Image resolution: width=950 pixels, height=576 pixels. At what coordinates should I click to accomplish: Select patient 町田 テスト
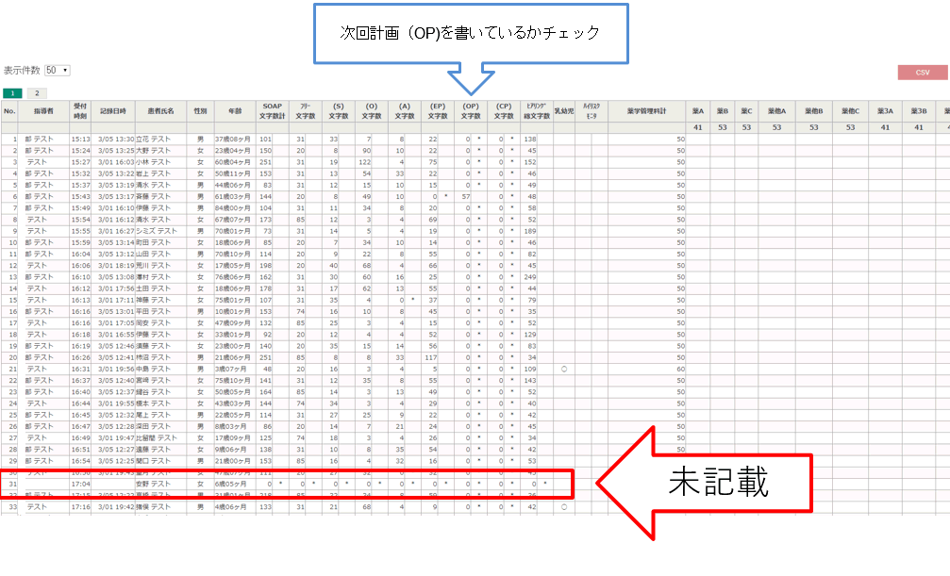point(153,242)
